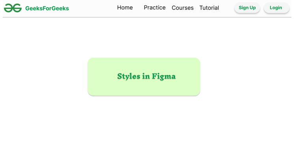Click white space right of green card
Screen dimensions: 304x161
(x=245, y=77)
